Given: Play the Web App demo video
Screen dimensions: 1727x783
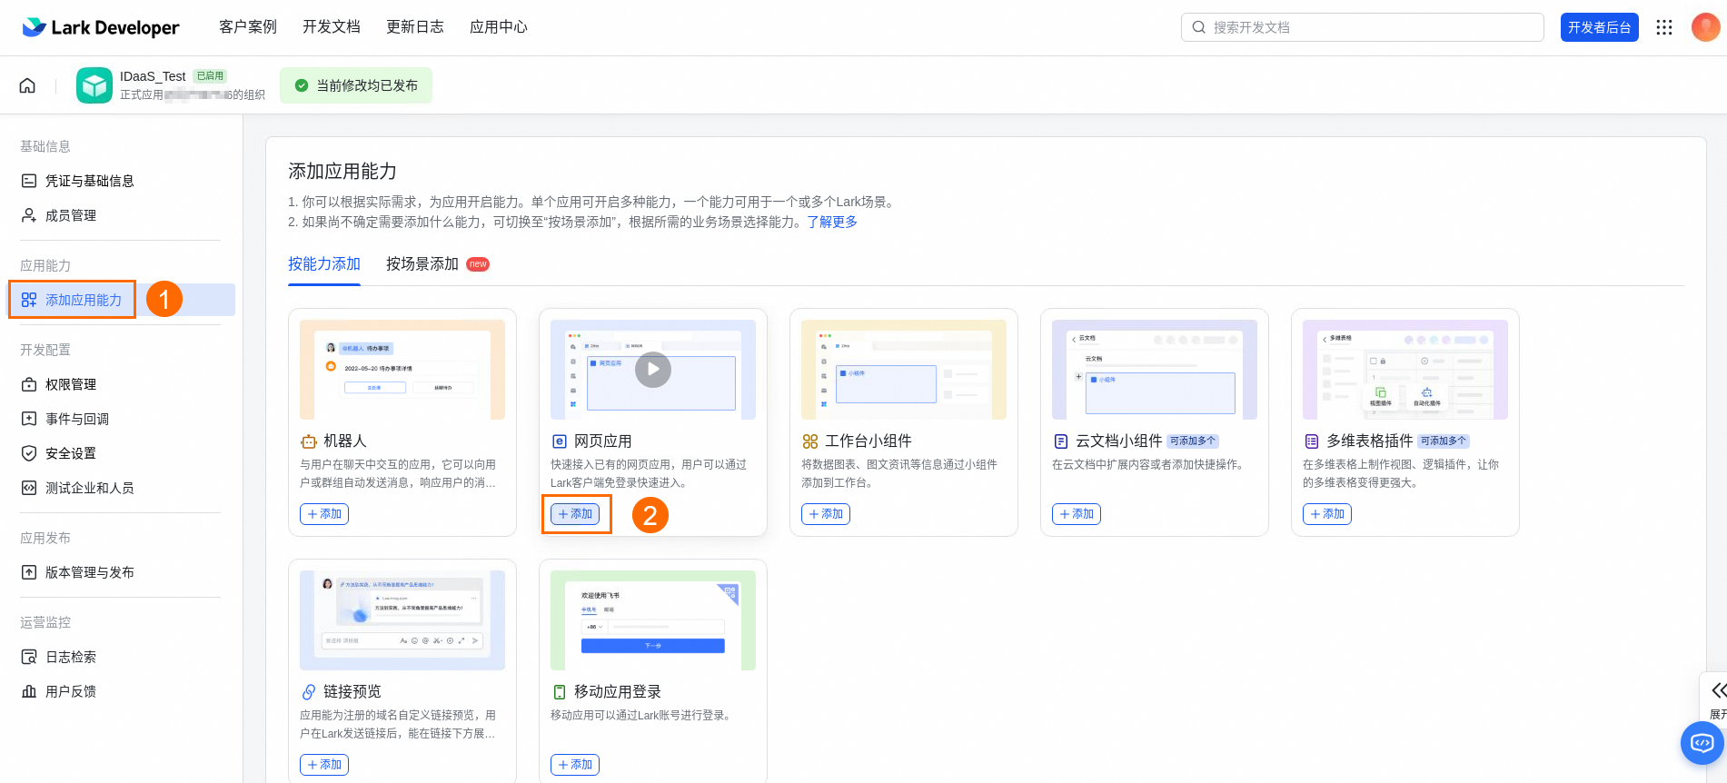Looking at the screenshot, I should 653,370.
